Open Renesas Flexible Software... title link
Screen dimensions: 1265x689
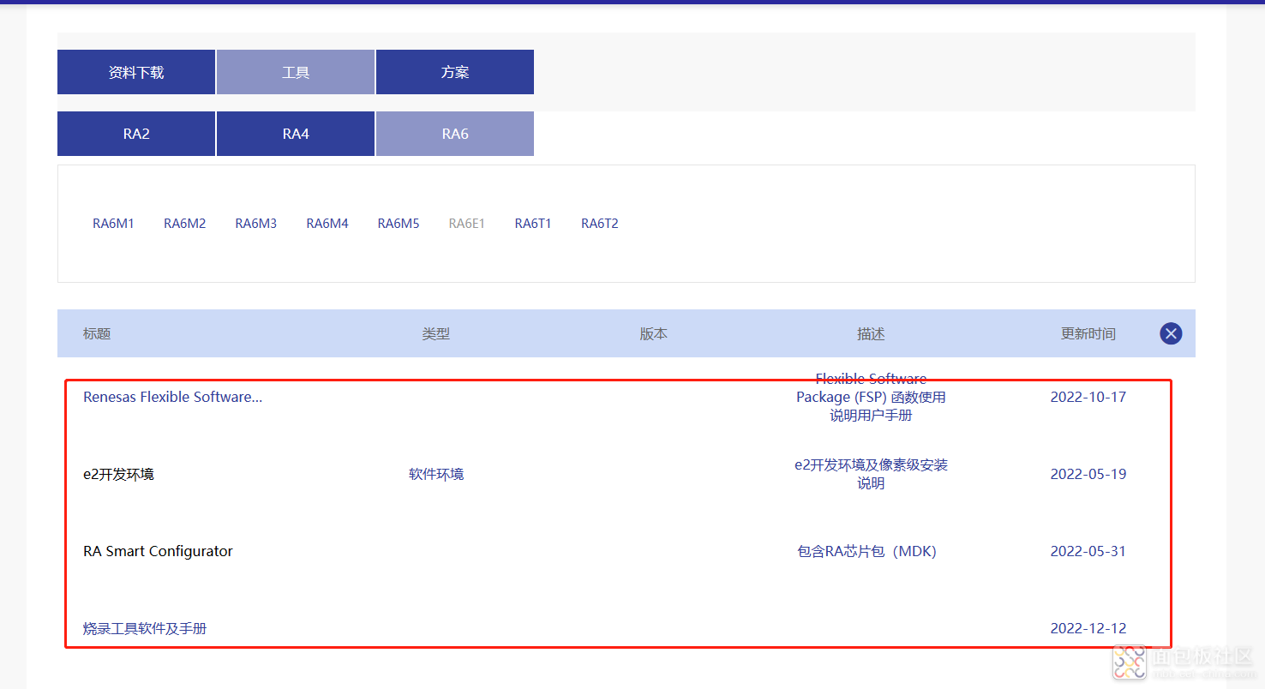click(x=173, y=397)
